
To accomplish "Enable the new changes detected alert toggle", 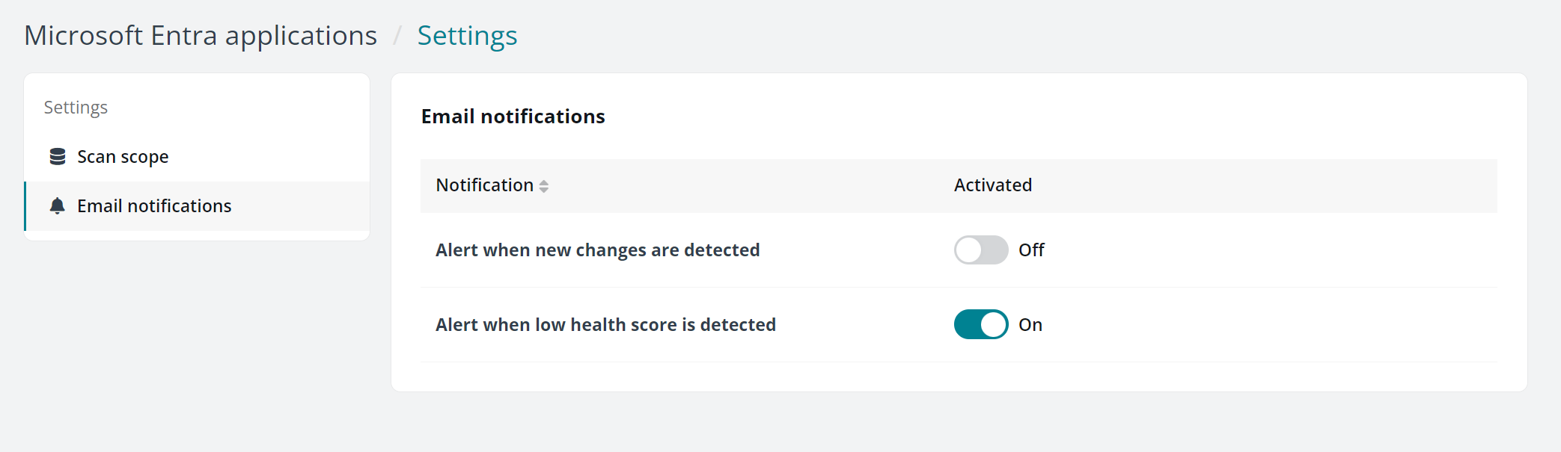I will tap(980, 250).
